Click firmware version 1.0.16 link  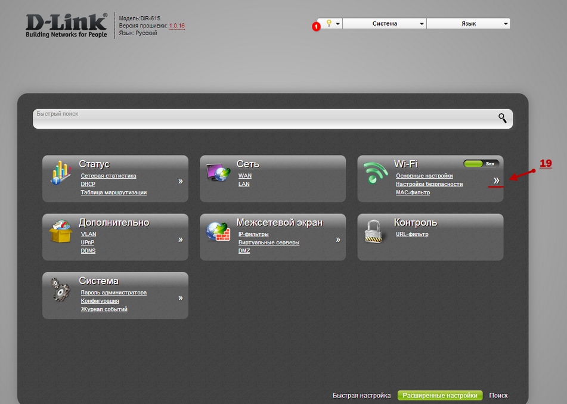177,26
